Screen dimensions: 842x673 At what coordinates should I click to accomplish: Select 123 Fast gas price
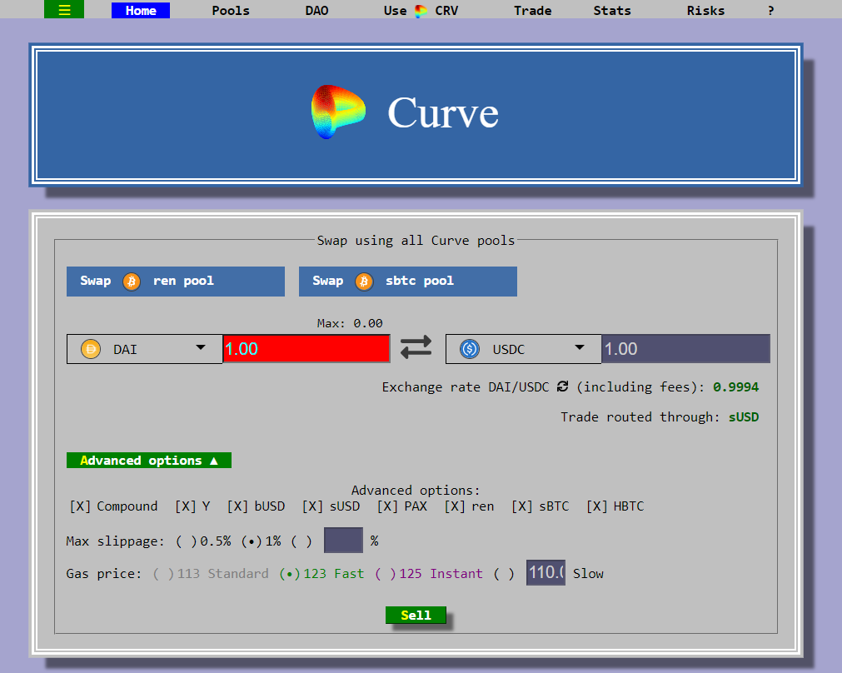(321, 574)
